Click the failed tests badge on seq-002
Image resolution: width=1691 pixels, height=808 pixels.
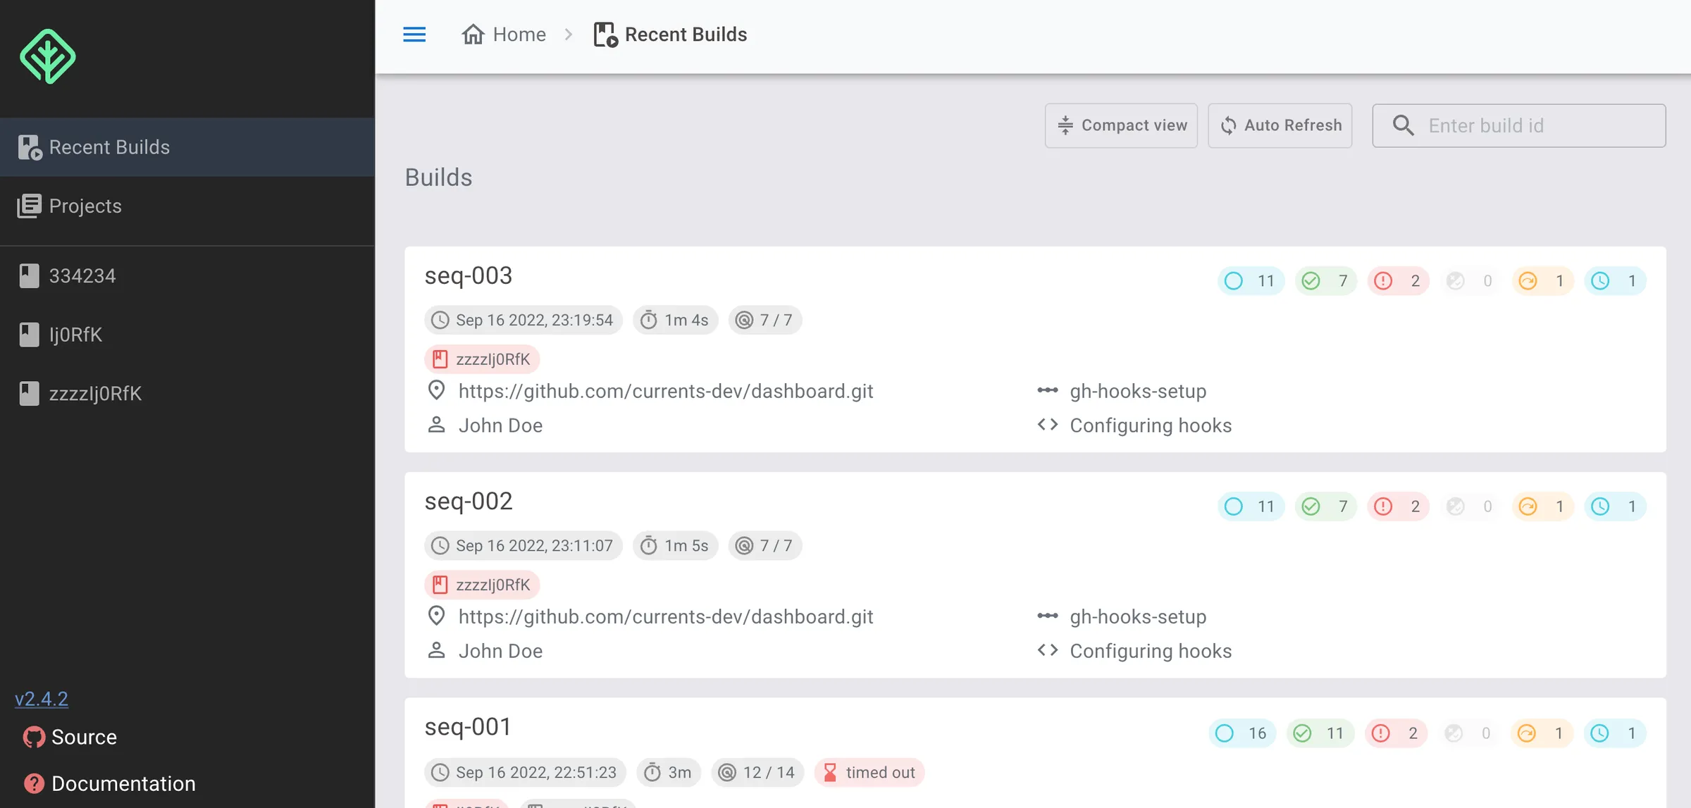1398,506
